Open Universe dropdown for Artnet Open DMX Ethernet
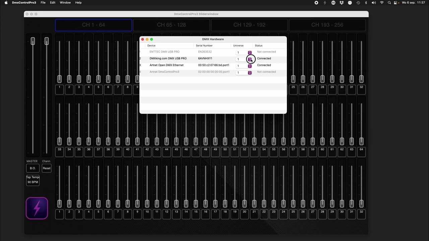Image resolution: width=429 pixels, height=241 pixels. [244, 66]
